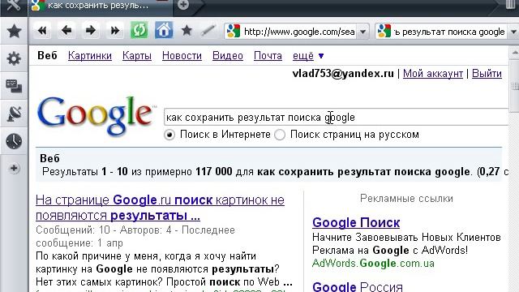Open new tab with plus button
Screen dimensions: 519x292
[x=183, y=5]
